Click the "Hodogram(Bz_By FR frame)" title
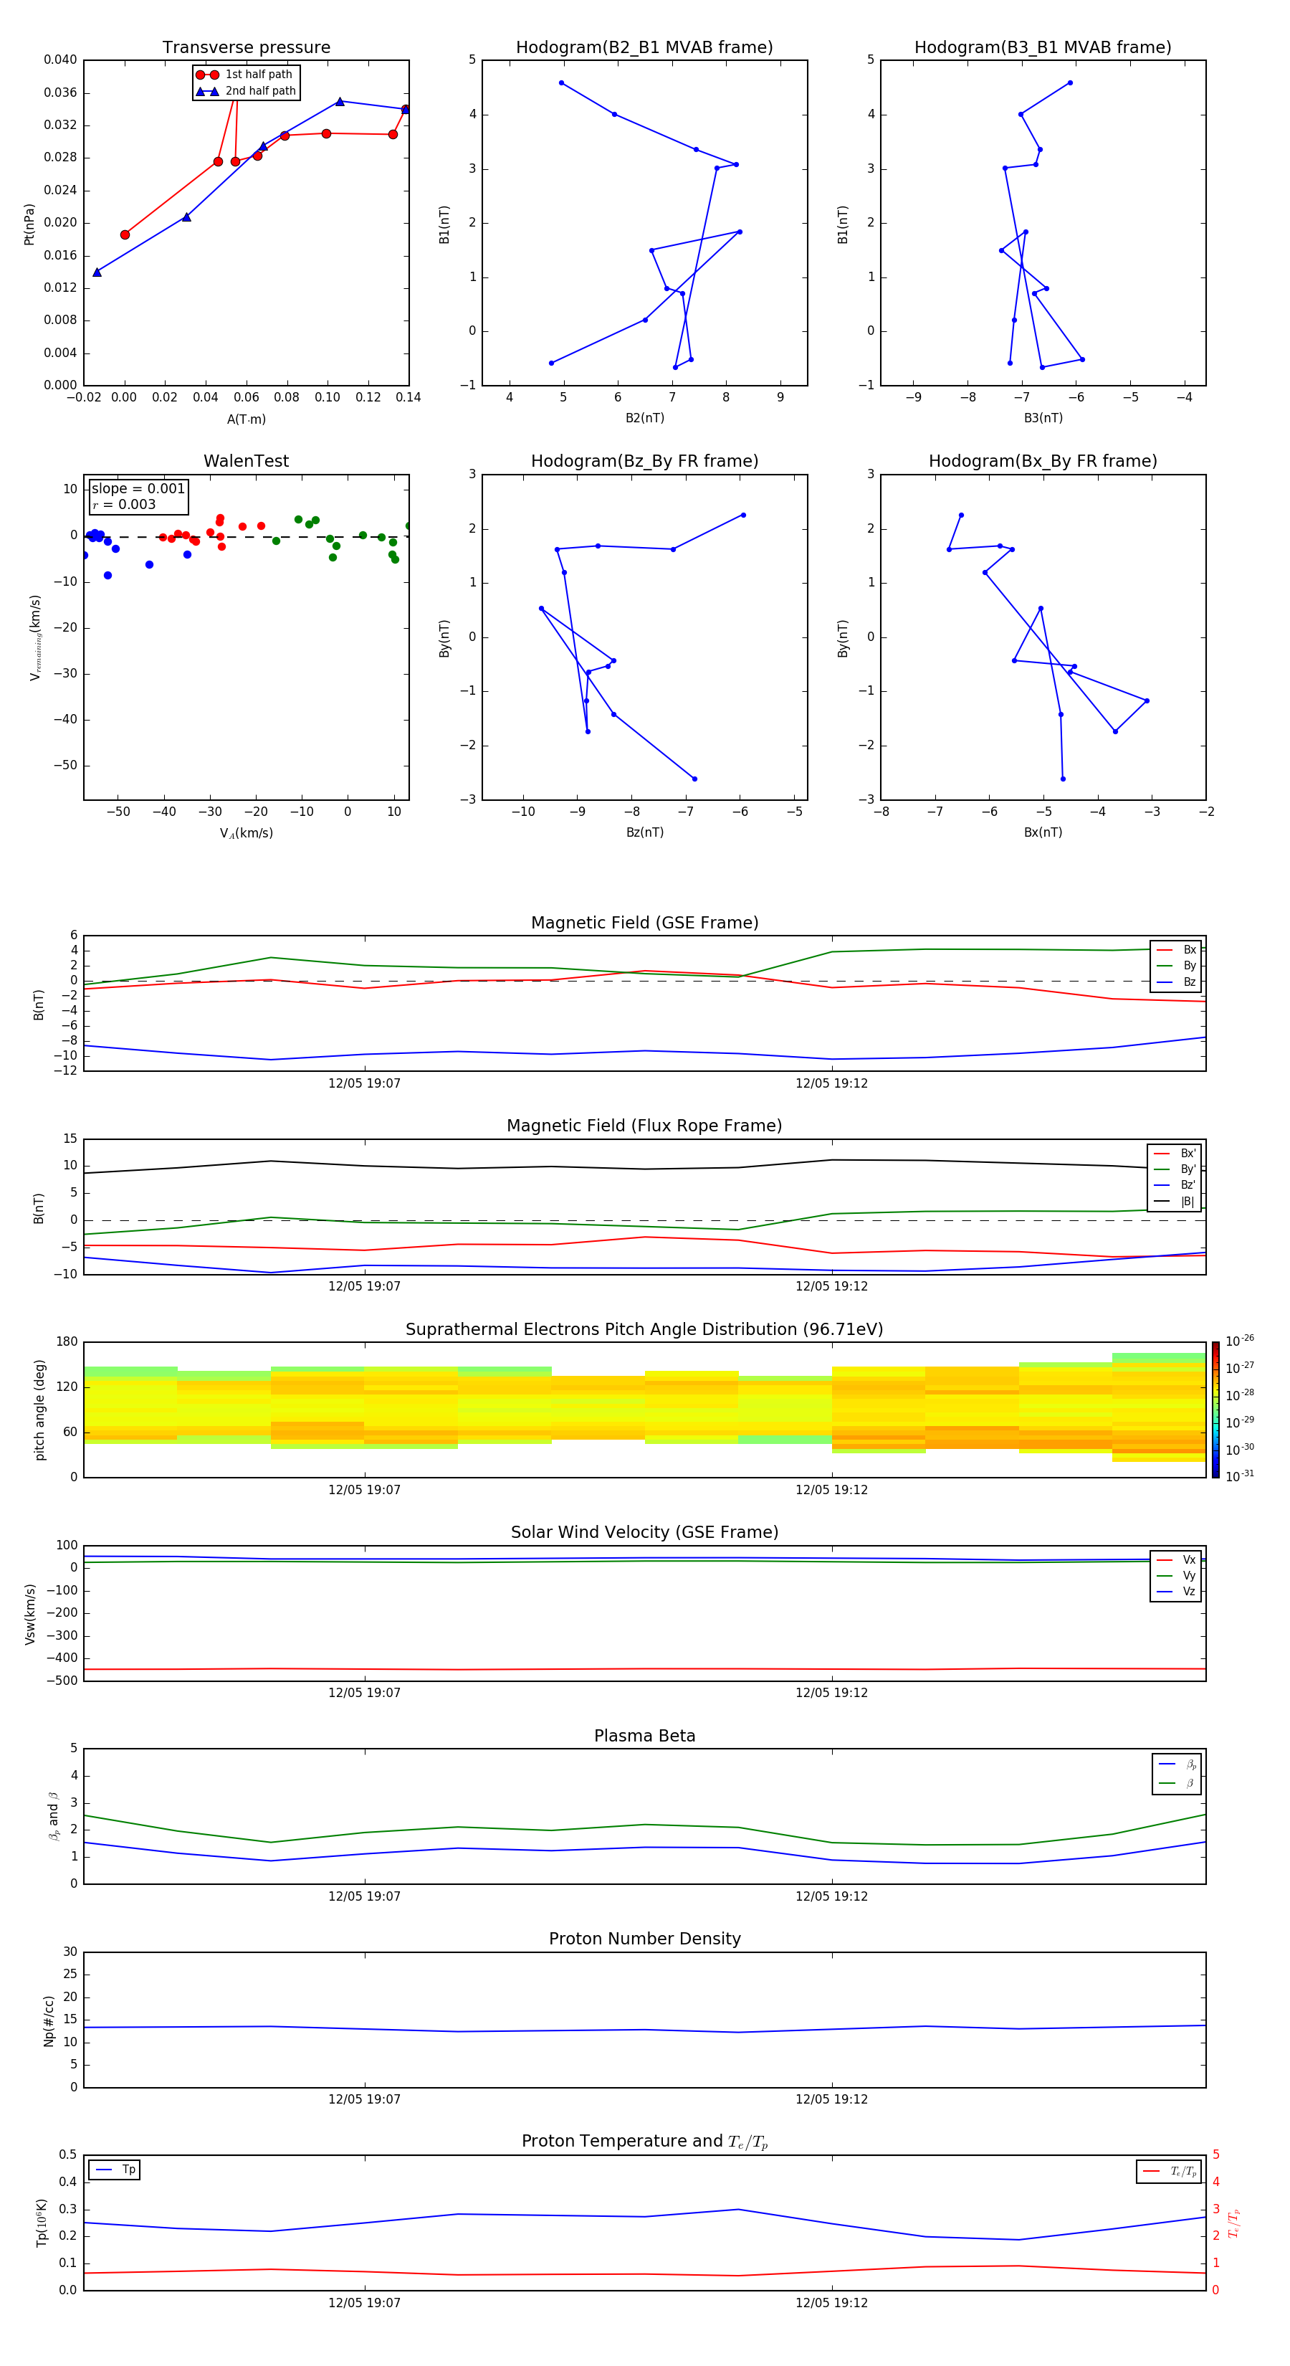 644,461
